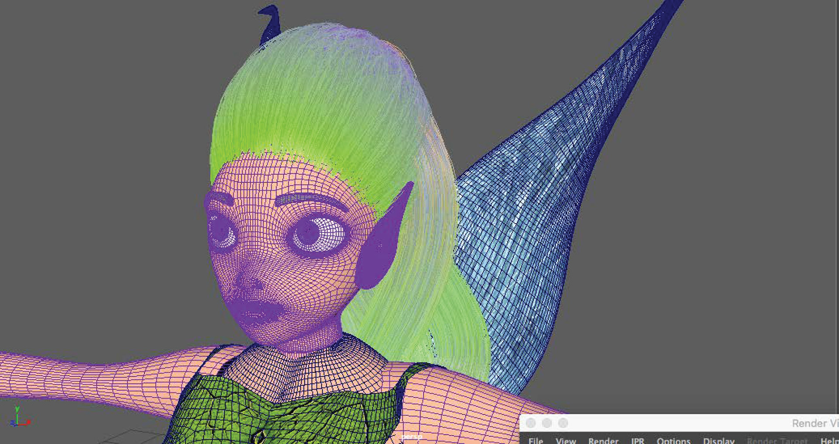Open the Render menu in Render View
This screenshot has width=839, height=444.
click(603, 441)
